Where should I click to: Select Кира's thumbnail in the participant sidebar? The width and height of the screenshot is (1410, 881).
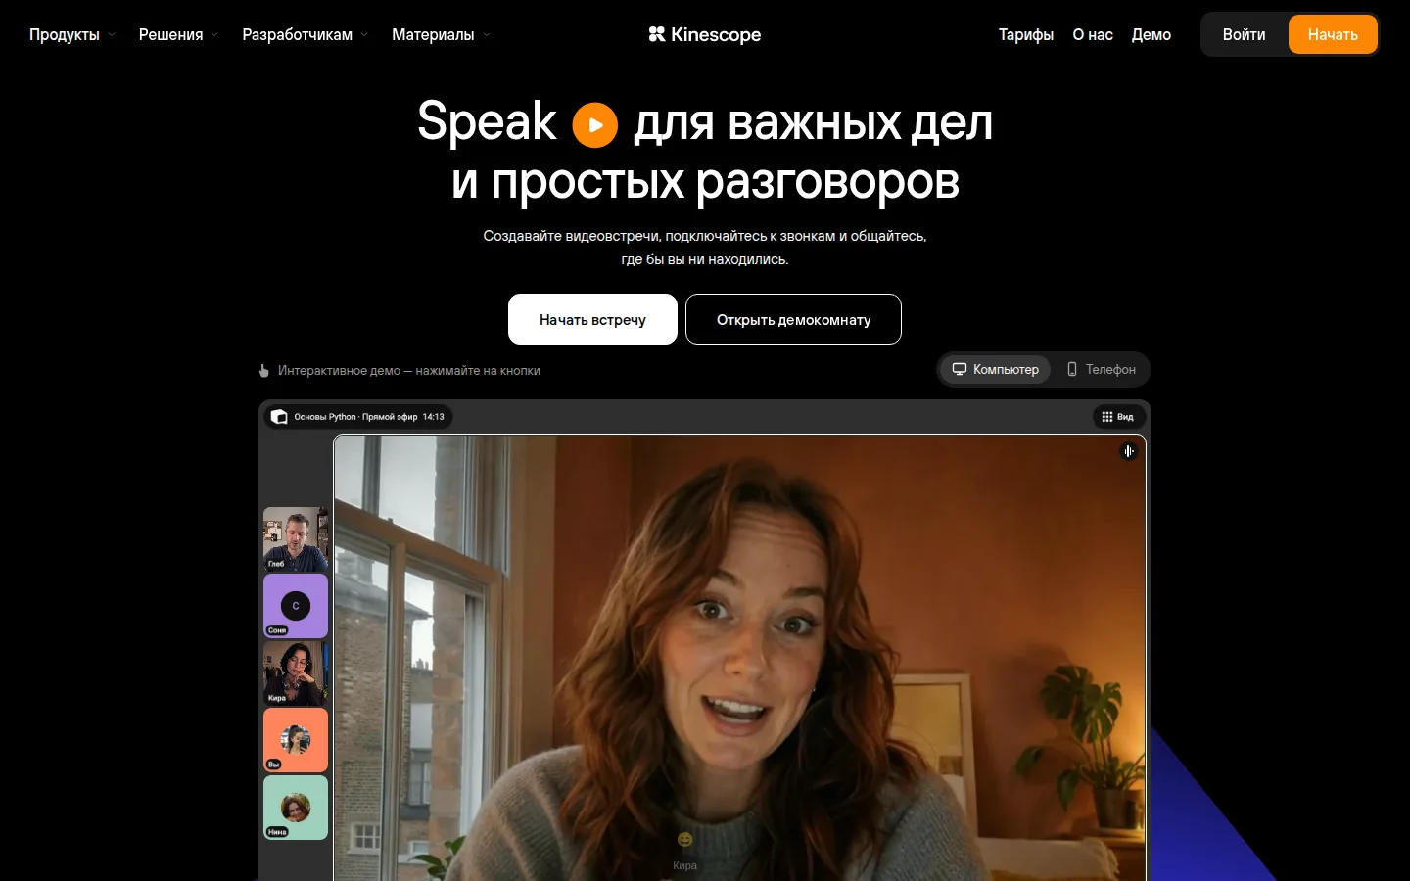[296, 673]
